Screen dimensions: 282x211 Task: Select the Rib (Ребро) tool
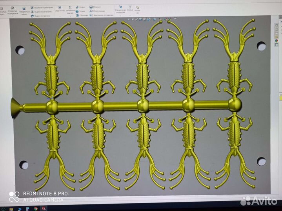(80, 7)
